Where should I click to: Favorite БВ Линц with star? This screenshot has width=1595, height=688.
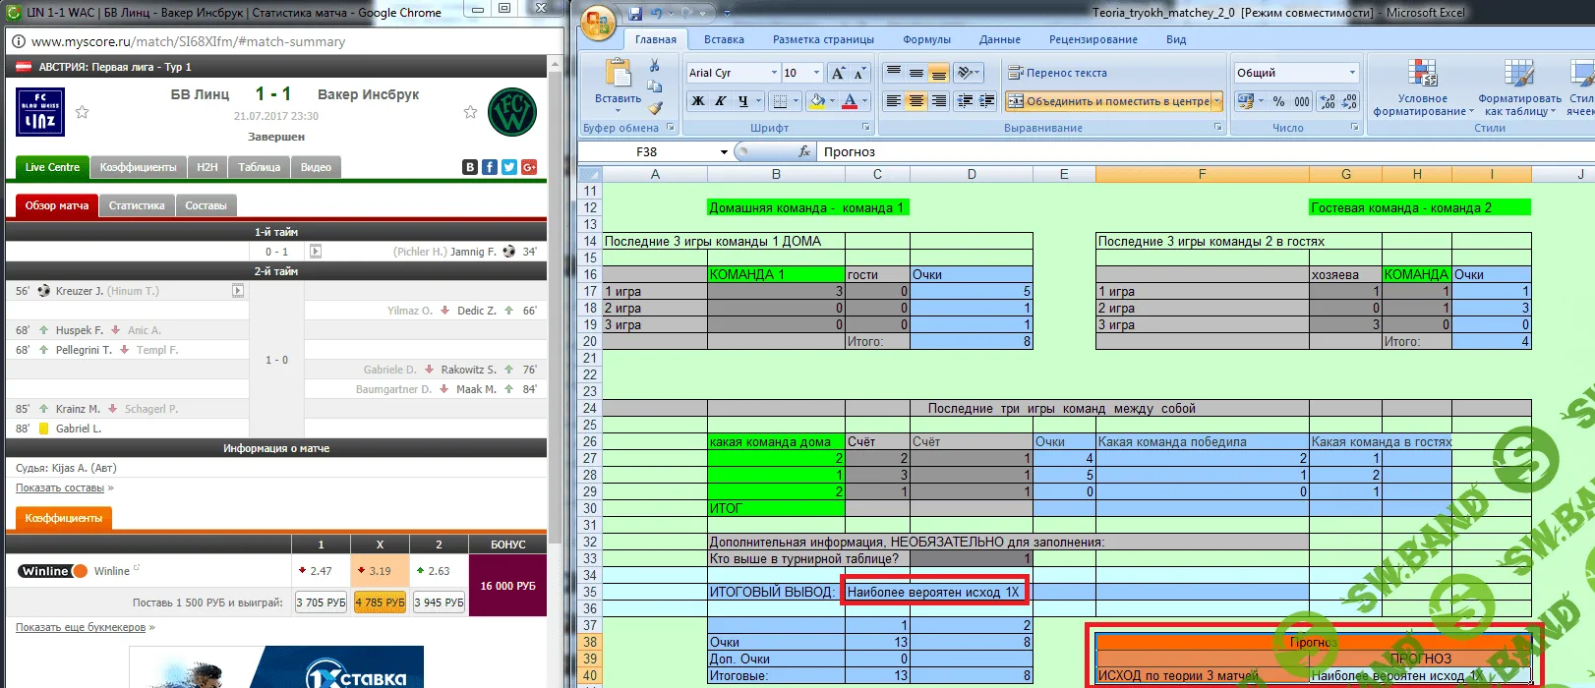pyautogui.click(x=83, y=112)
